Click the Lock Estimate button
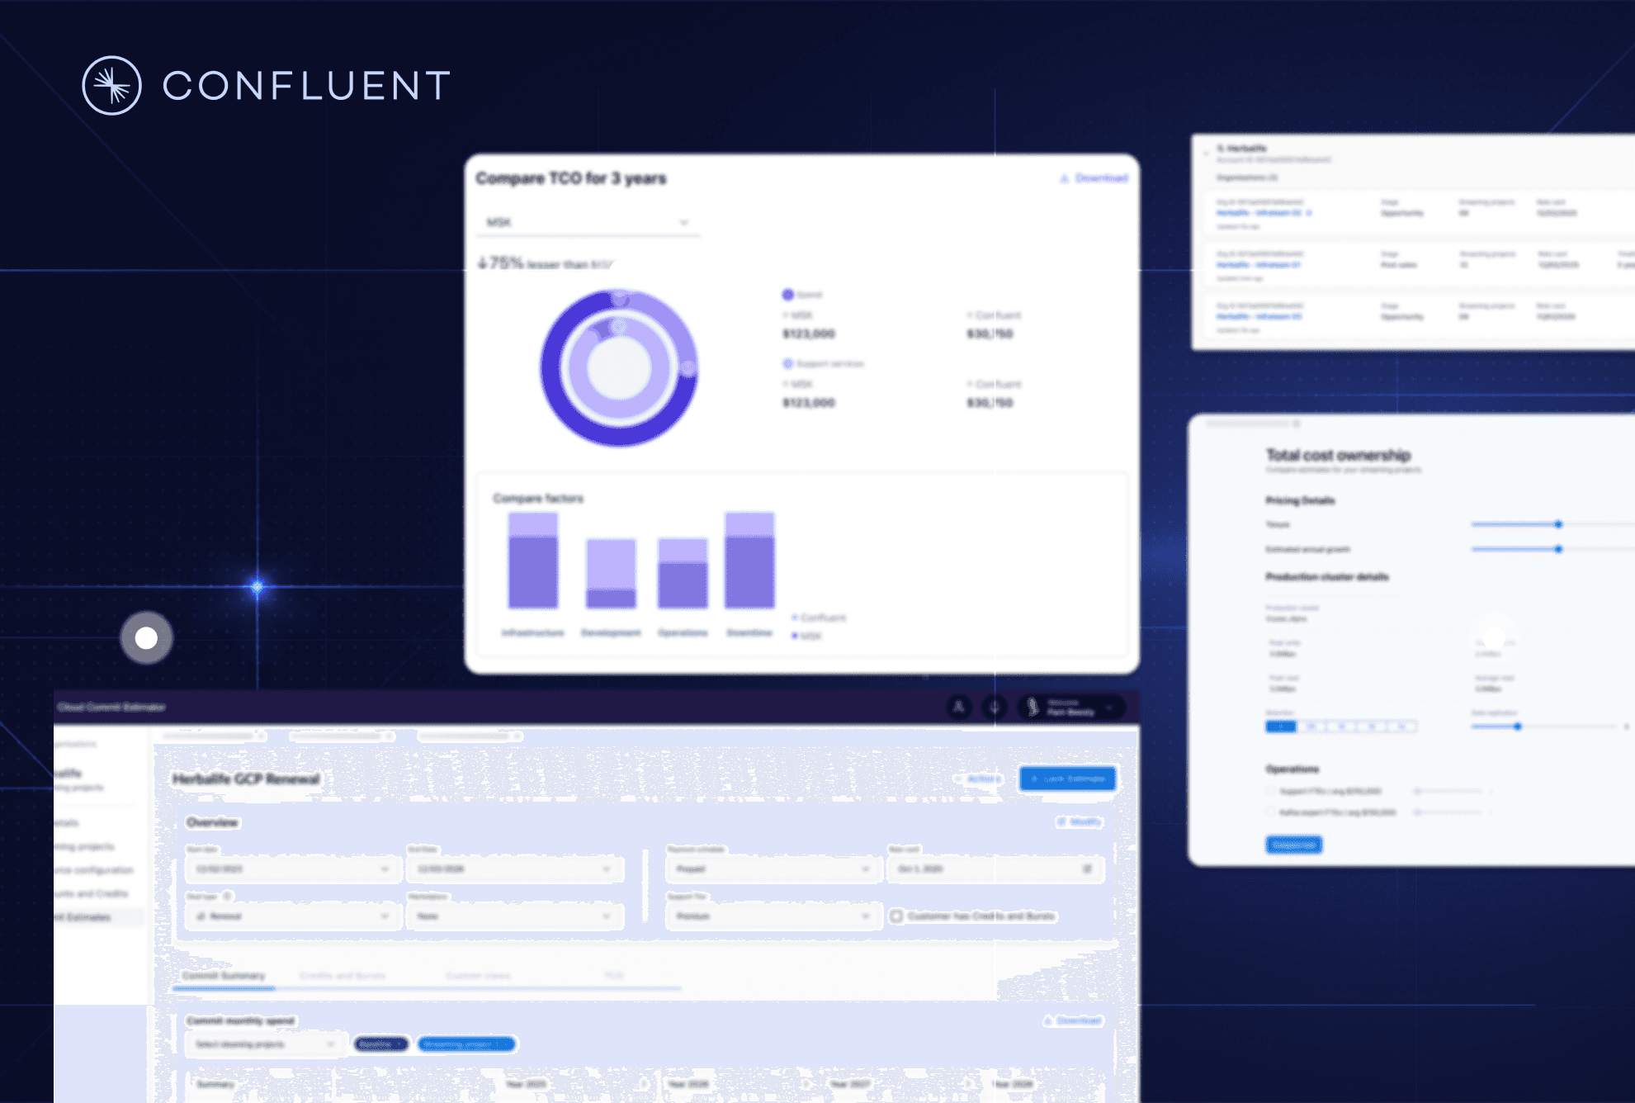The width and height of the screenshot is (1635, 1103). (x=1067, y=779)
